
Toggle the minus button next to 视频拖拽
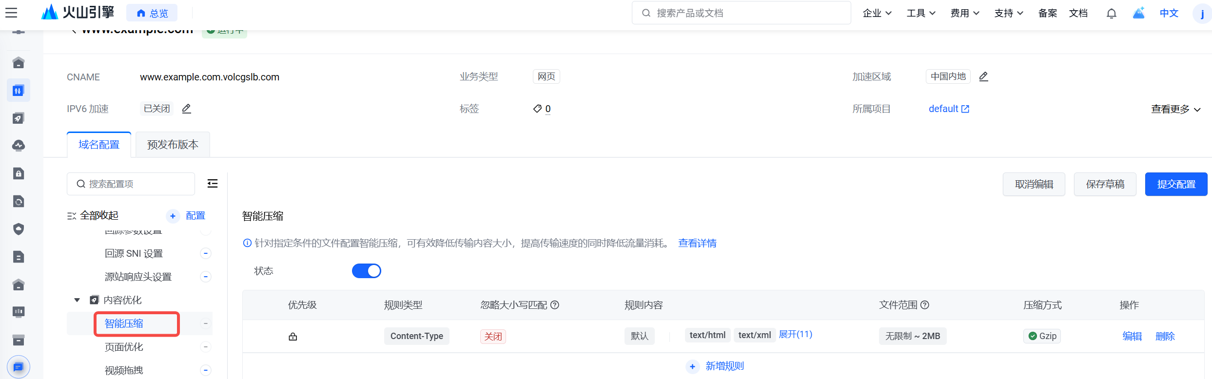(206, 370)
